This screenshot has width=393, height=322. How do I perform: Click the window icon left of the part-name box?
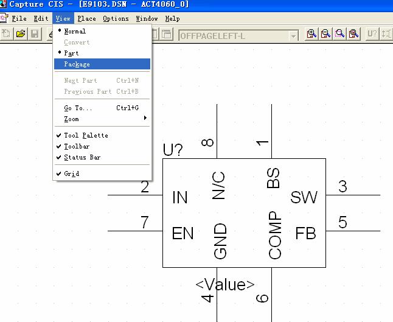pyautogui.click(x=166, y=34)
